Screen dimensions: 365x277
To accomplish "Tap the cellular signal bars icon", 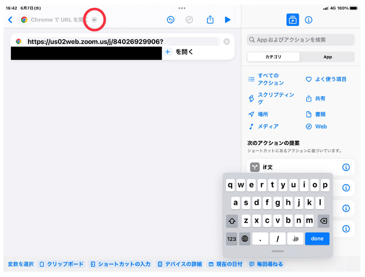I will pos(326,8).
